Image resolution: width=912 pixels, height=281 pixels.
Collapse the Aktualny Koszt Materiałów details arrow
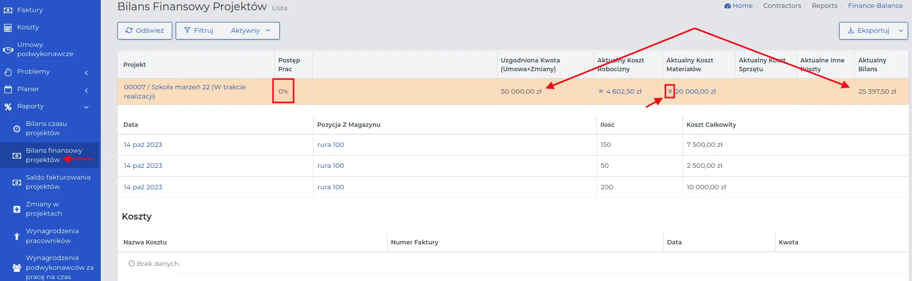[670, 91]
